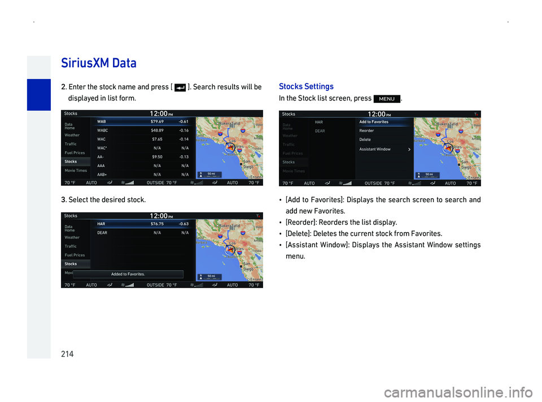The width and height of the screenshot is (542, 402).
Task: Click the dimmed DEAR entry on the Stocks Settings menu screen
Action: pyautogui.click(x=320, y=131)
